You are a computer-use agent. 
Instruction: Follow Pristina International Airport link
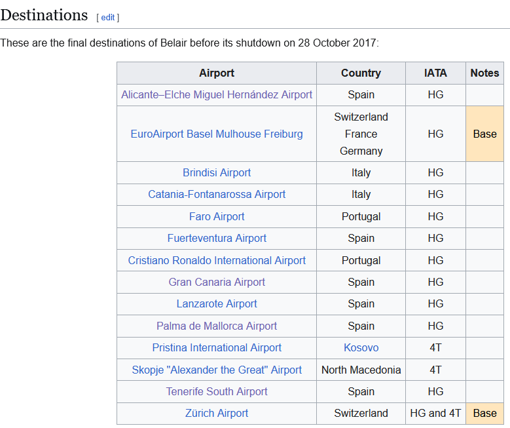click(x=217, y=347)
